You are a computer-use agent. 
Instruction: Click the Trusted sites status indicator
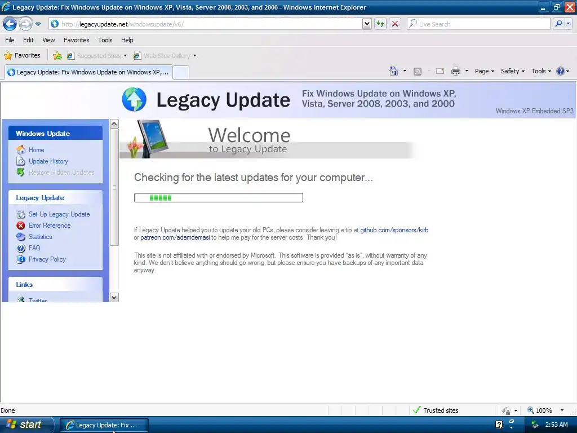pos(436,410)
